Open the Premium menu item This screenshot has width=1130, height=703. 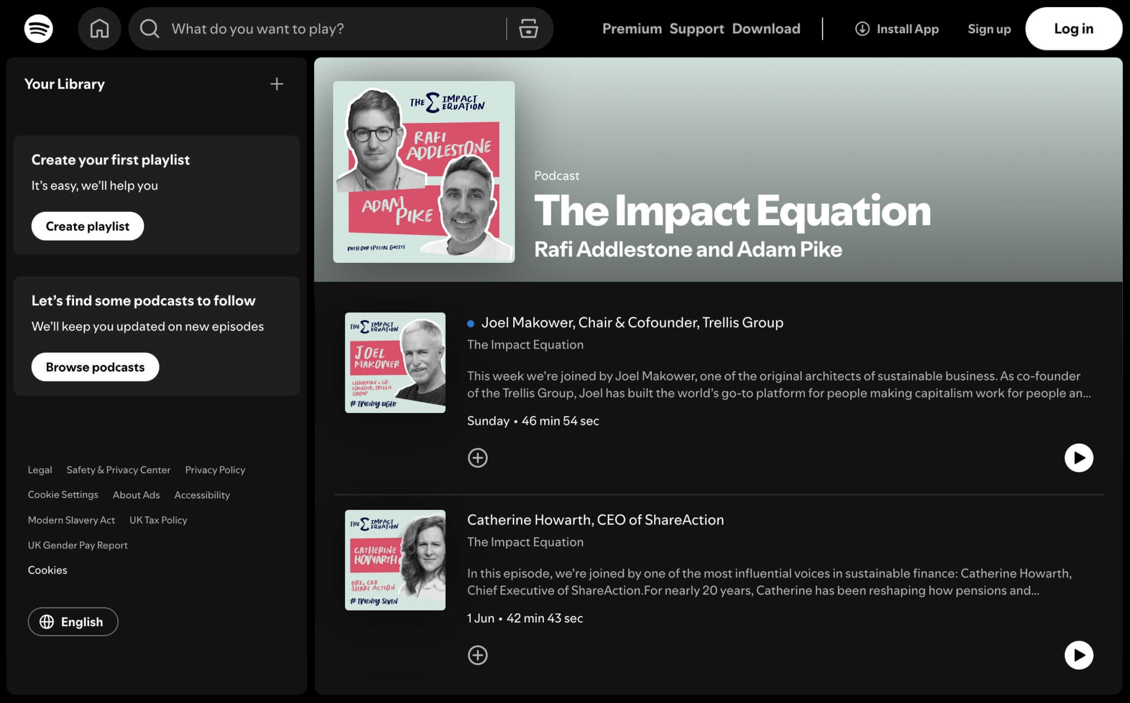tap(631, 29)
